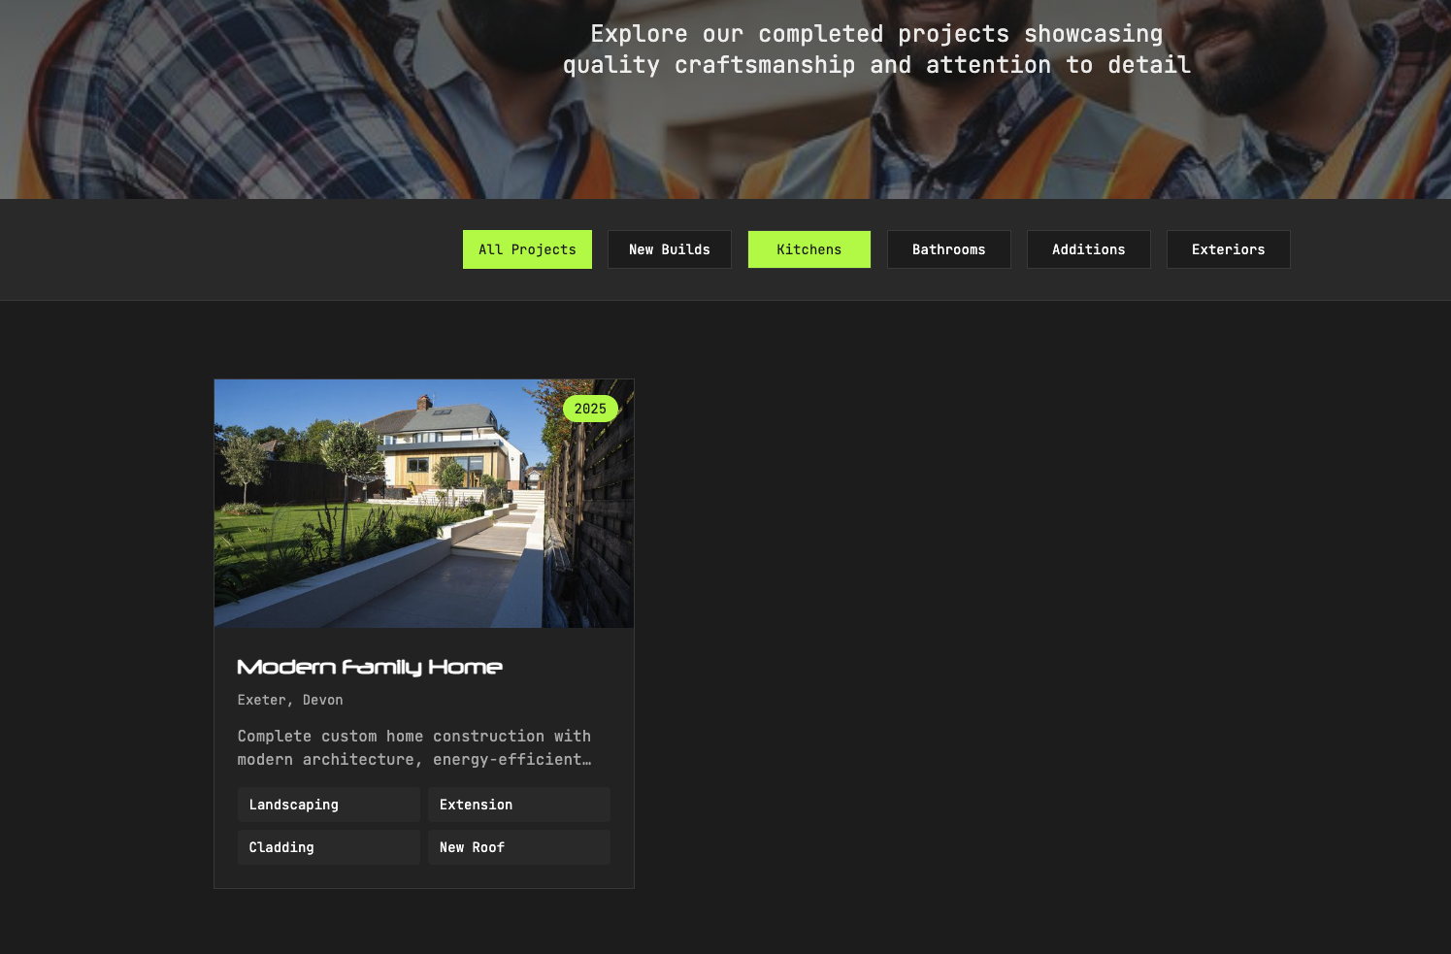Select the Additions filter
Screen dimensions: 1451x954
[x=1088, y=248]
